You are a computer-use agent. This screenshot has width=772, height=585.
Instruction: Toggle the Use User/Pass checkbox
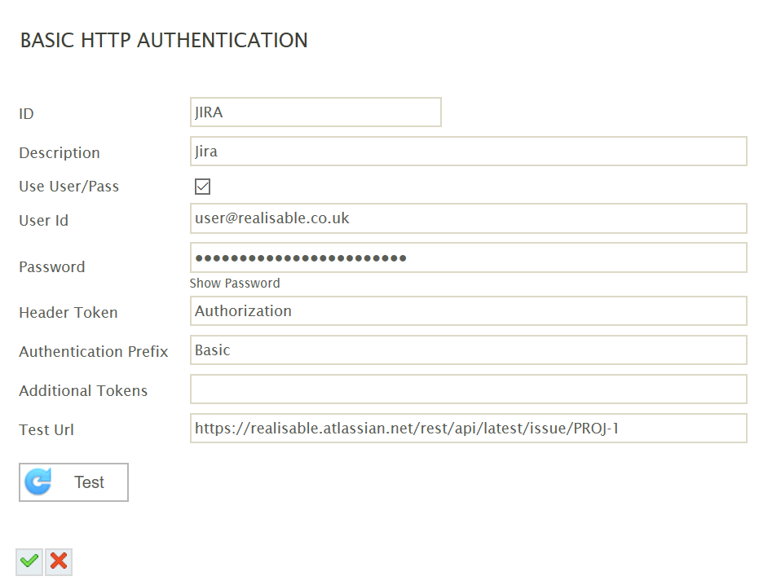click(x=203, y=187)
